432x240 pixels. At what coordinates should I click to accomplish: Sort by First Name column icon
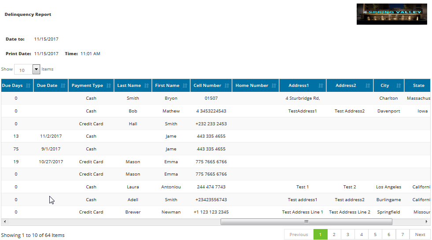[x=185, y=86]
